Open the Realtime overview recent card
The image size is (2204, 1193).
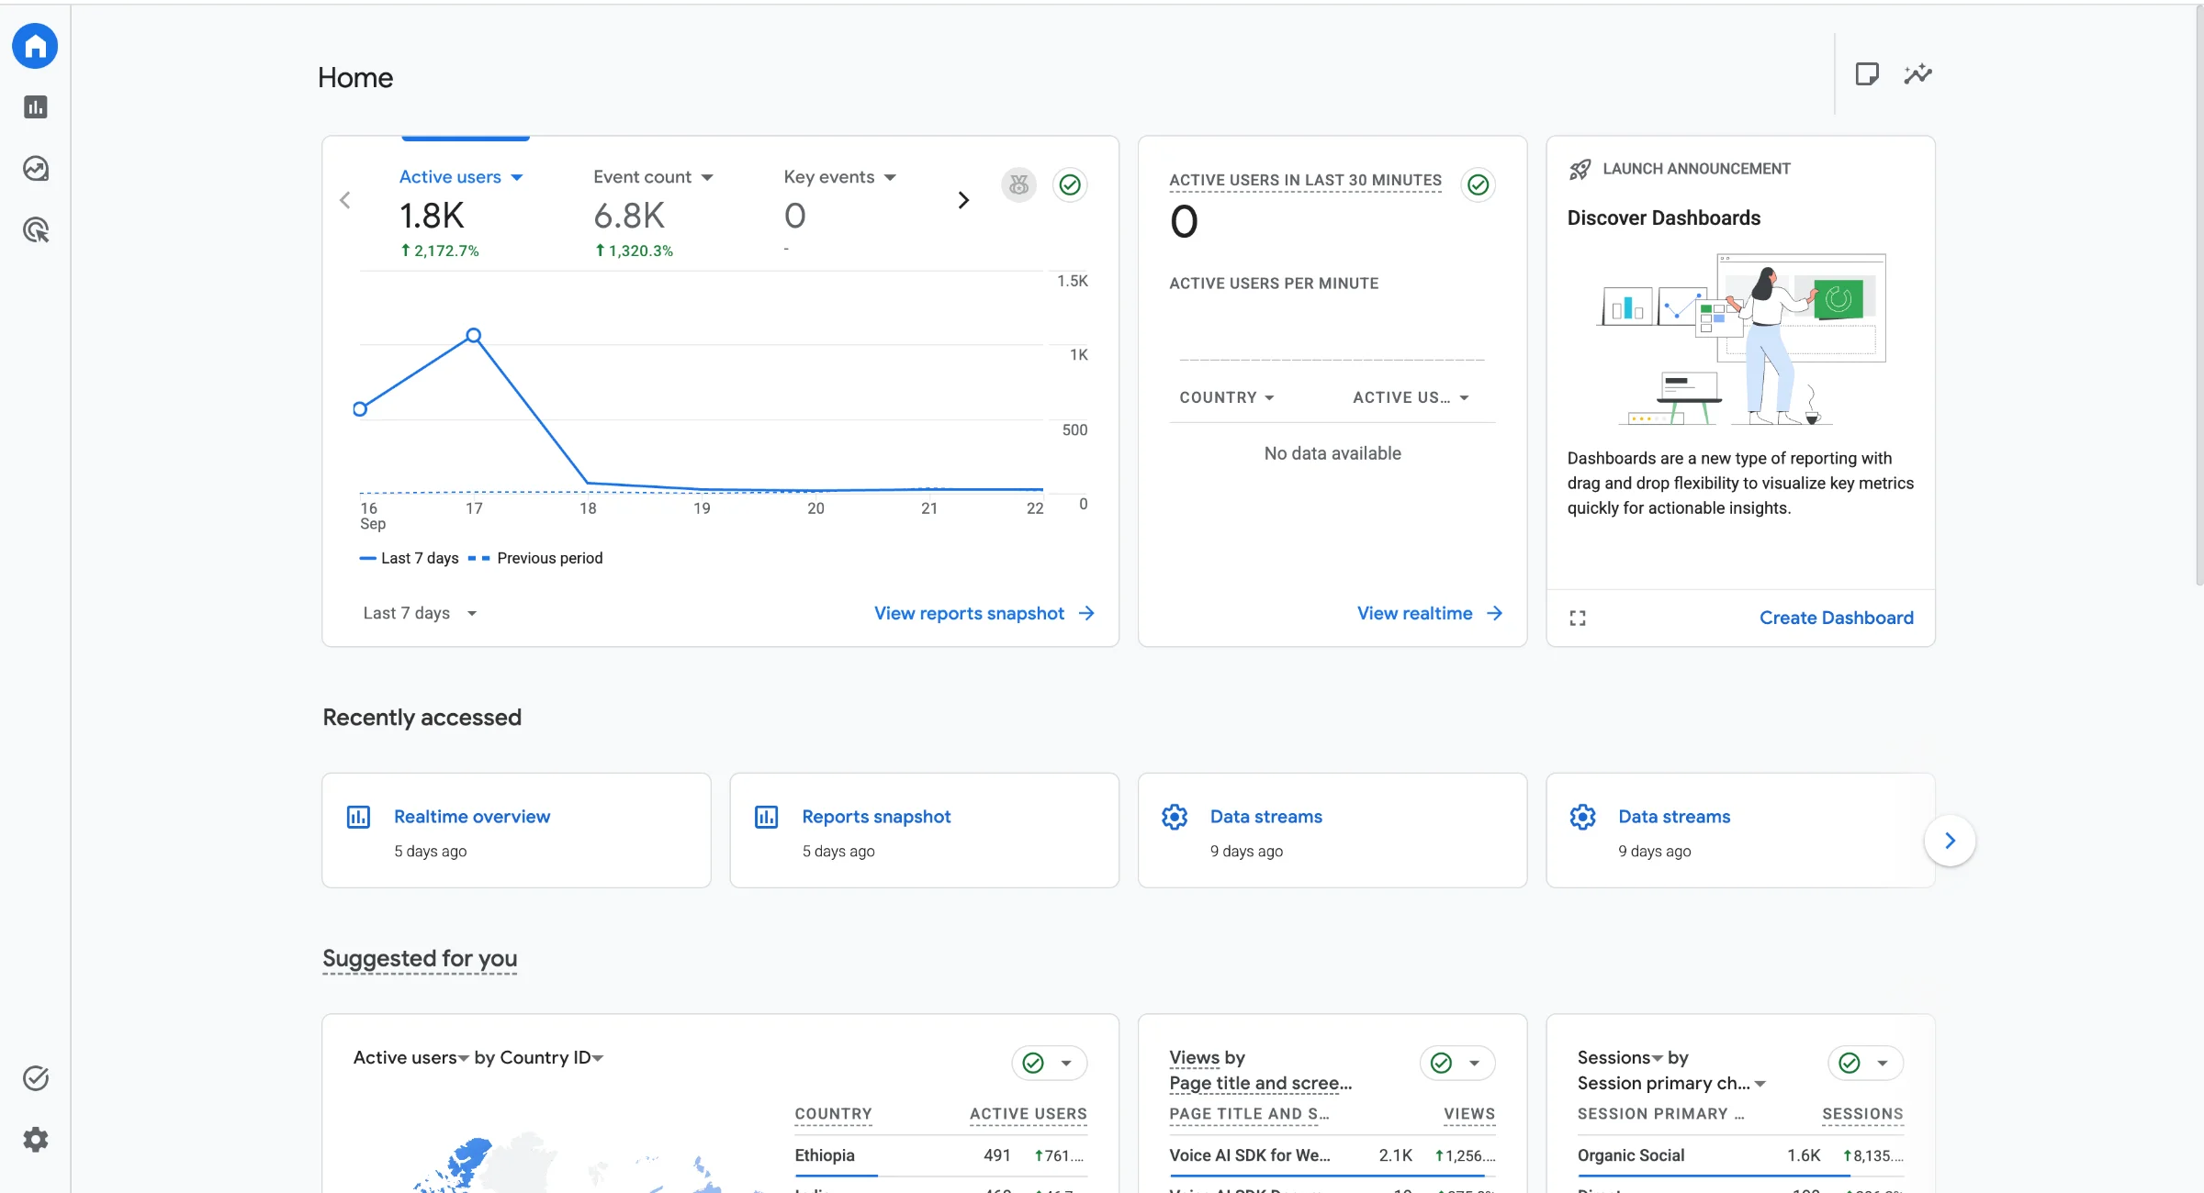coord(516,831)
